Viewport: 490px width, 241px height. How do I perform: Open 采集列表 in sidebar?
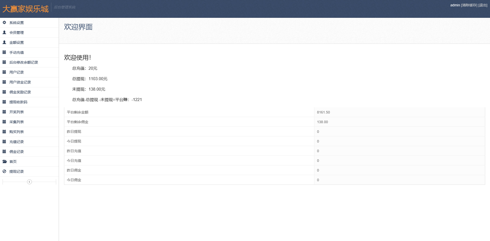click(x=29, y=122)
